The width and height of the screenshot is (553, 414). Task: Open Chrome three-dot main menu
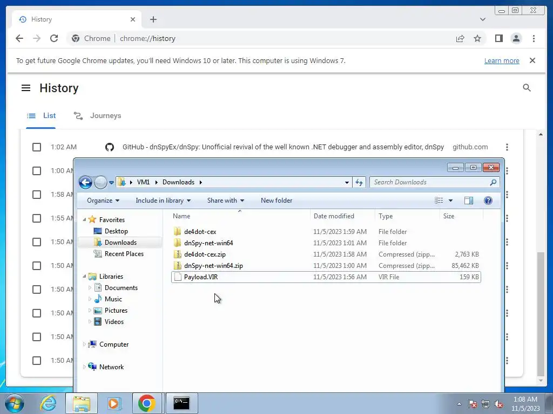(534, 38)
